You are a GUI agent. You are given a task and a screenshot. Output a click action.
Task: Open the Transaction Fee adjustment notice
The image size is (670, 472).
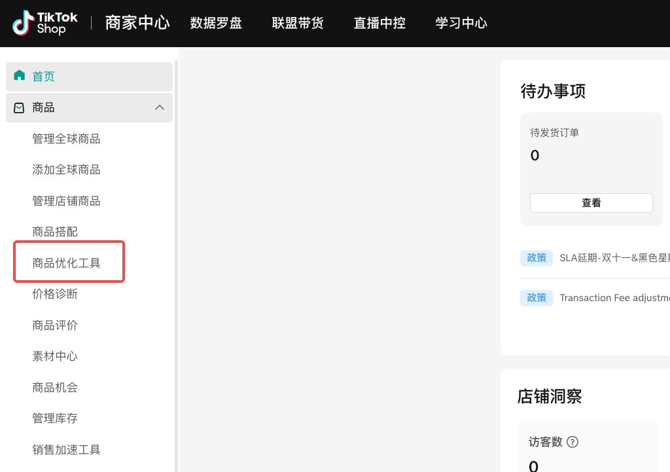614,298
